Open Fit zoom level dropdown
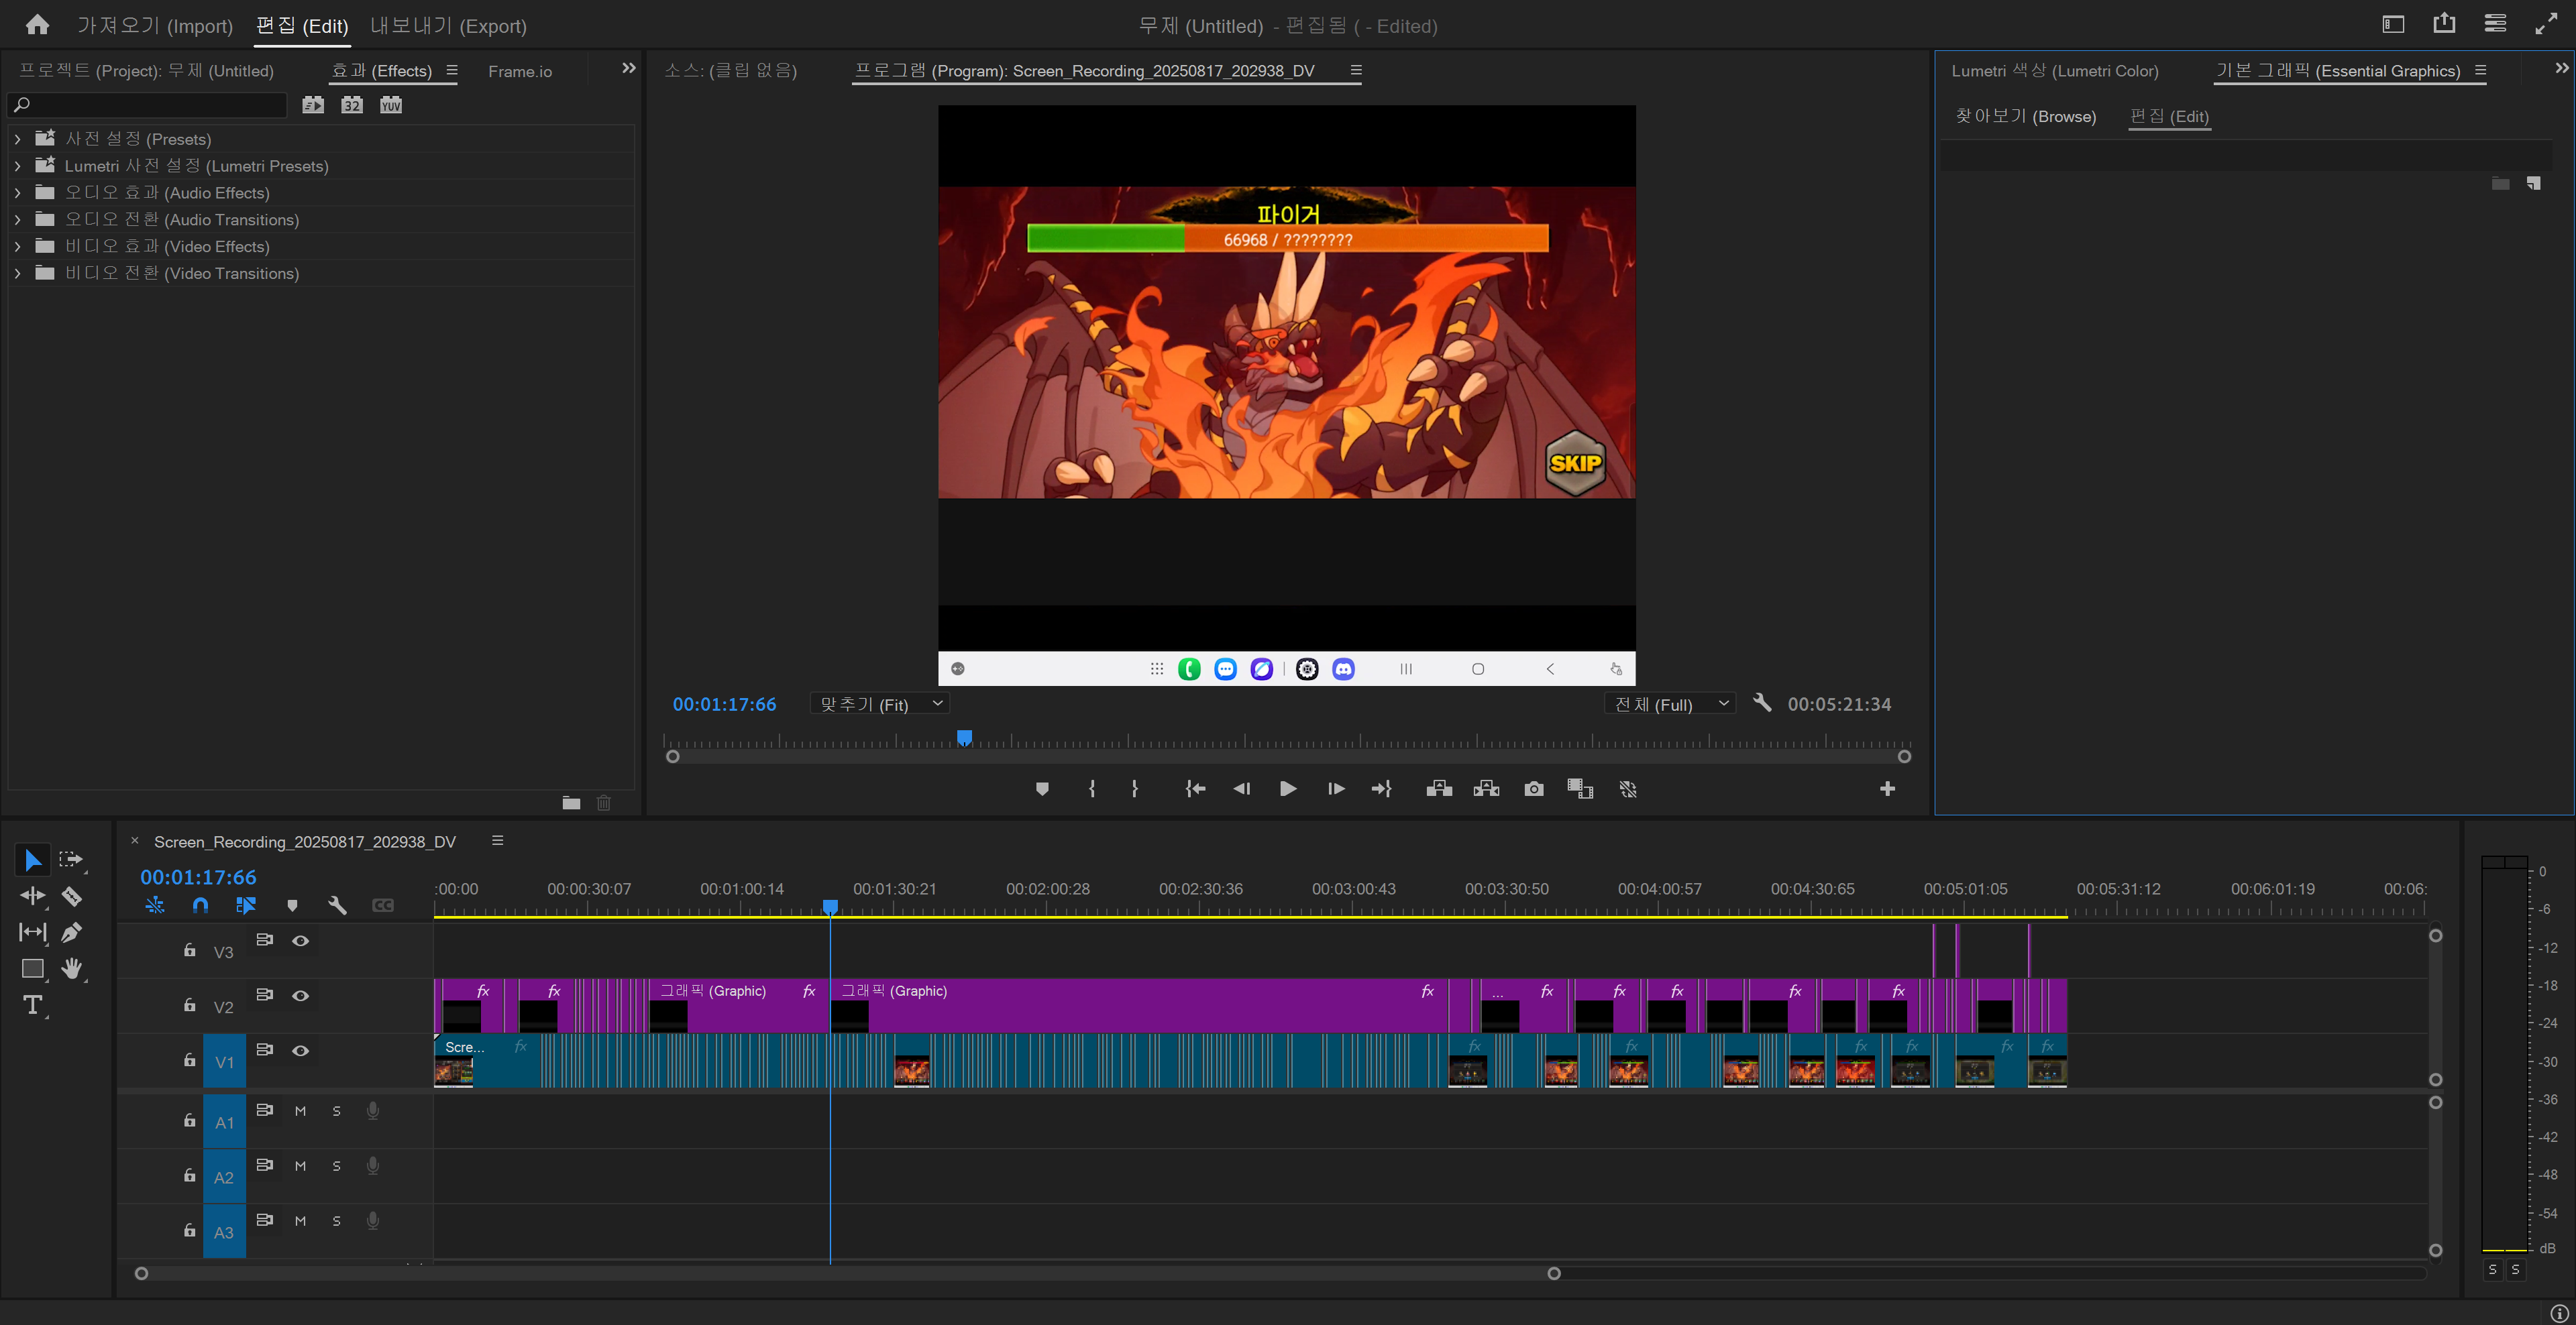The height and width of the screenshot is (1325, 2576). [879, 703]
